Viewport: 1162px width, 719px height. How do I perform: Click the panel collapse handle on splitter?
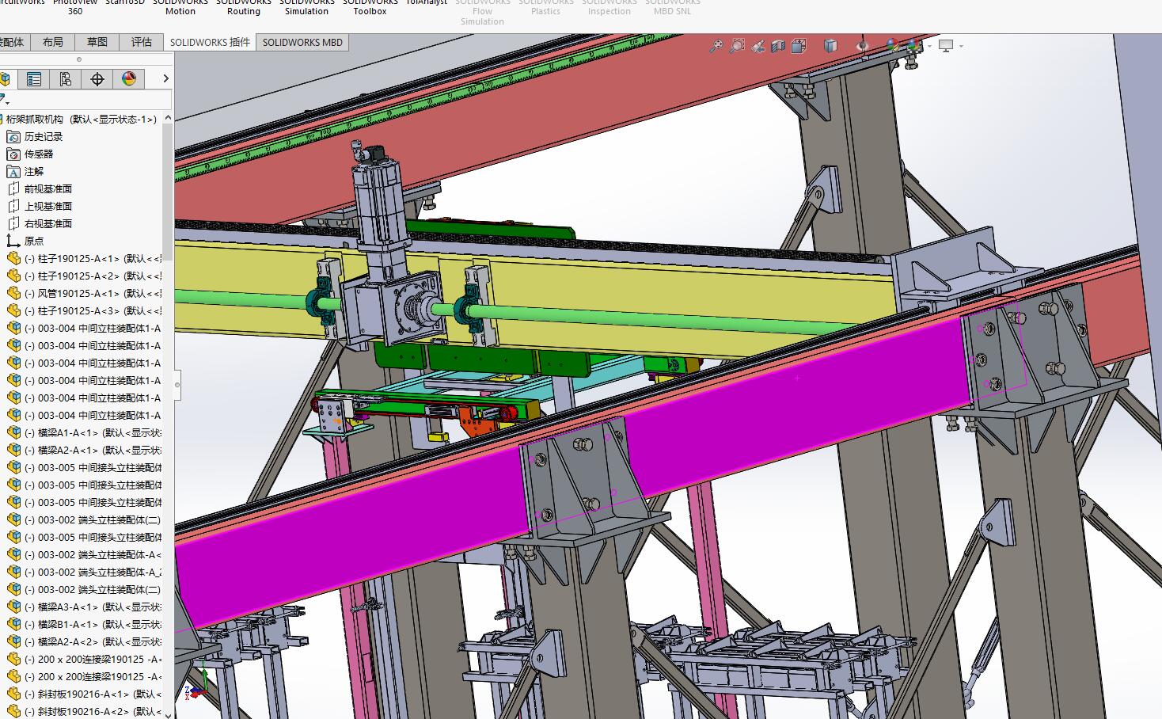(x=177, y=385)
